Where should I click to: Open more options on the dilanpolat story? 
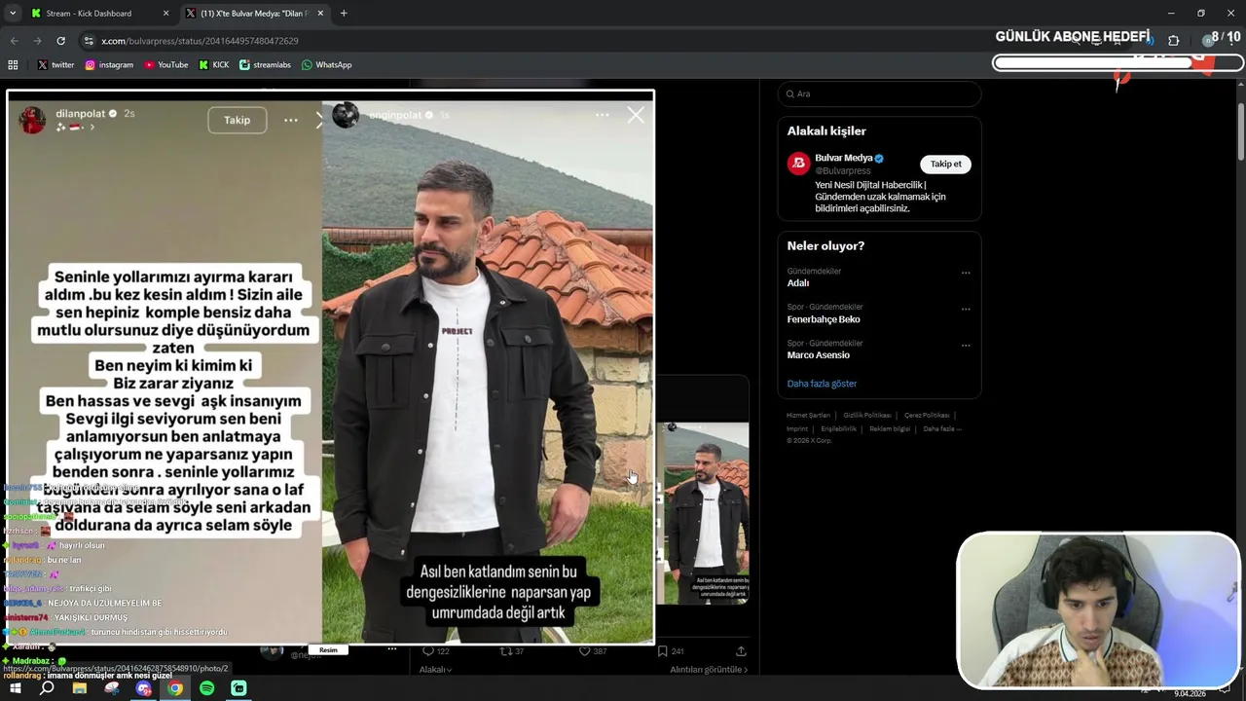click(x=291, y=120)
